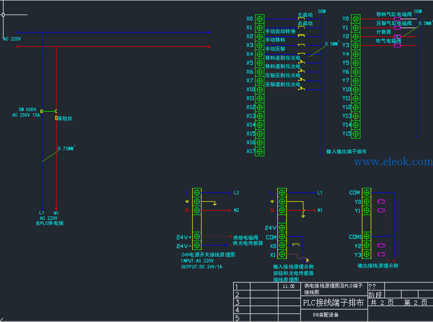Select the OUTPUT:DC 24V/1A text
Image resolution: width=433 pixels, height=322 pixels.
pos(202,267)
